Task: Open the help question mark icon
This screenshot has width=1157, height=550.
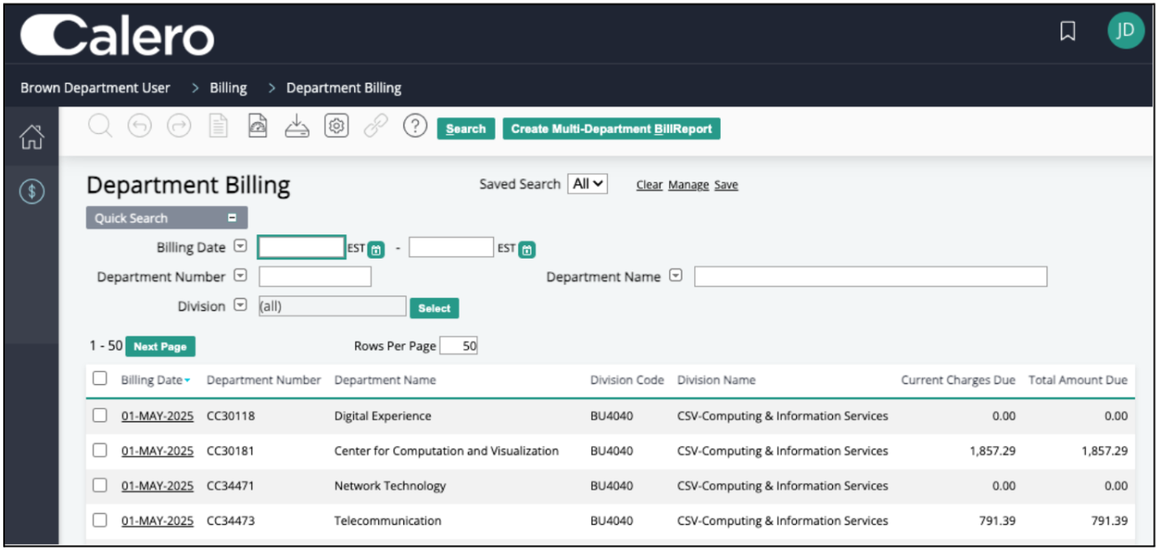Action: point(415,126)
